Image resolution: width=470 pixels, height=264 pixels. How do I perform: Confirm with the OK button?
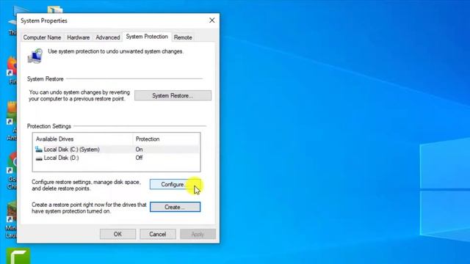(x=117, y=234)
